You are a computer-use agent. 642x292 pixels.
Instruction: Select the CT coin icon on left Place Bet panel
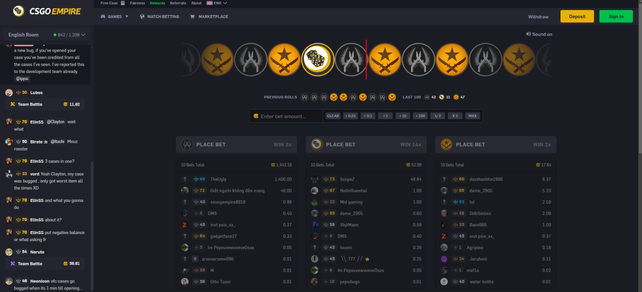(187, 144)
